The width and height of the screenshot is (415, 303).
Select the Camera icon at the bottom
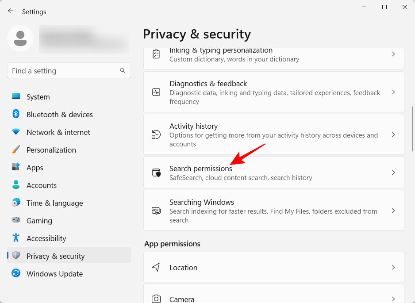pos(156,299)
